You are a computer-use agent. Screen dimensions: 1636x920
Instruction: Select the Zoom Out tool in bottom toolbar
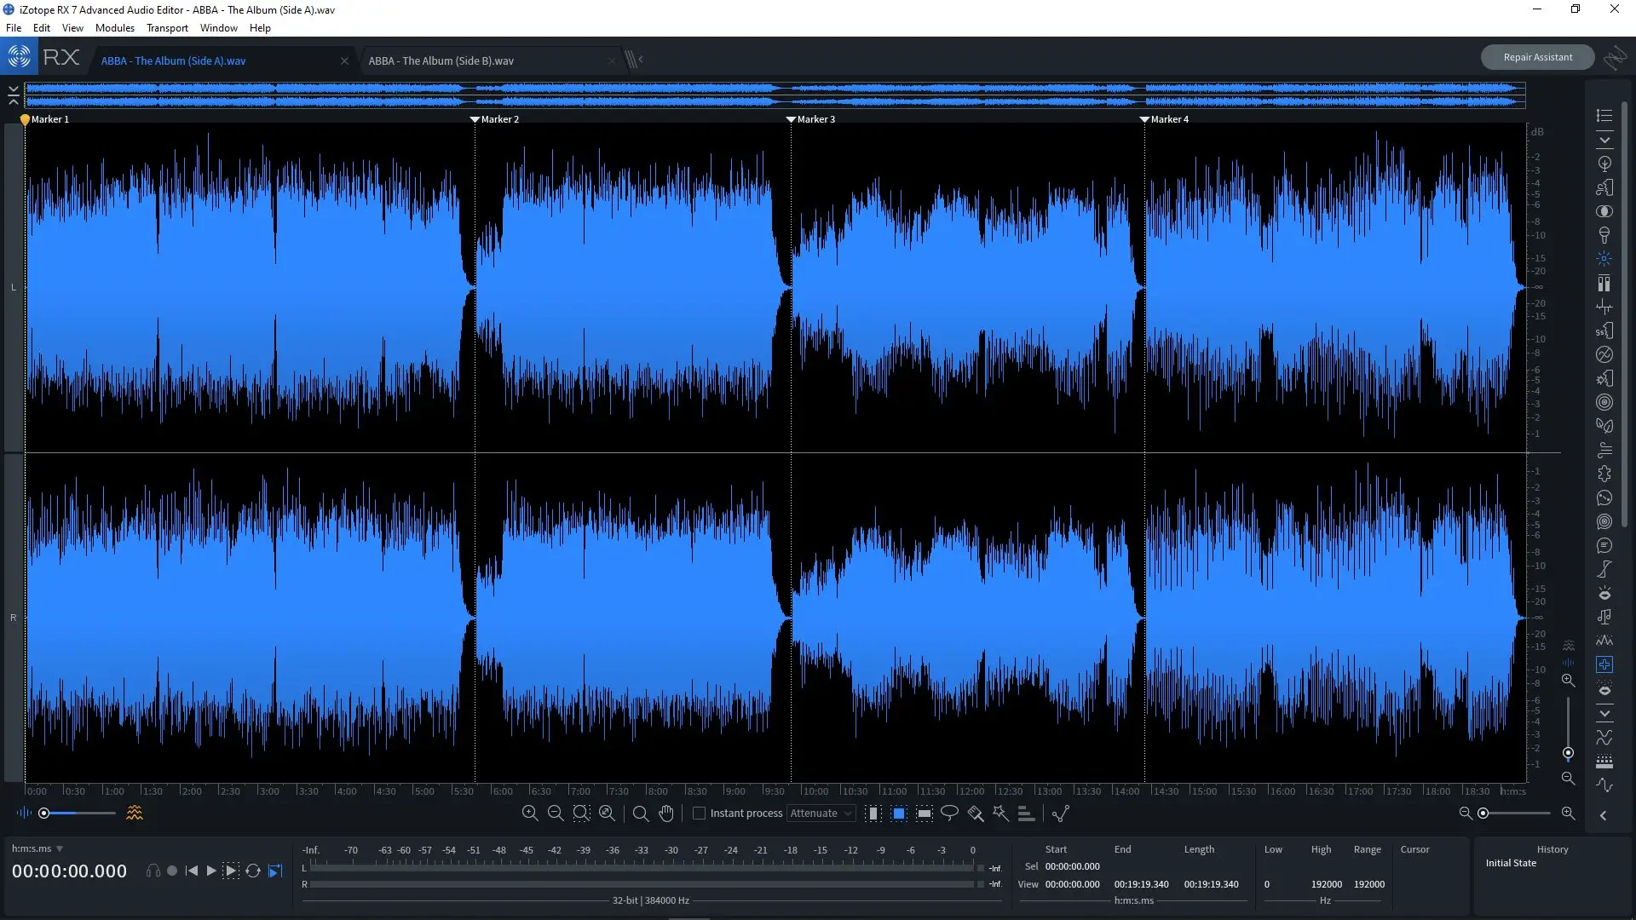pos(556,814)
